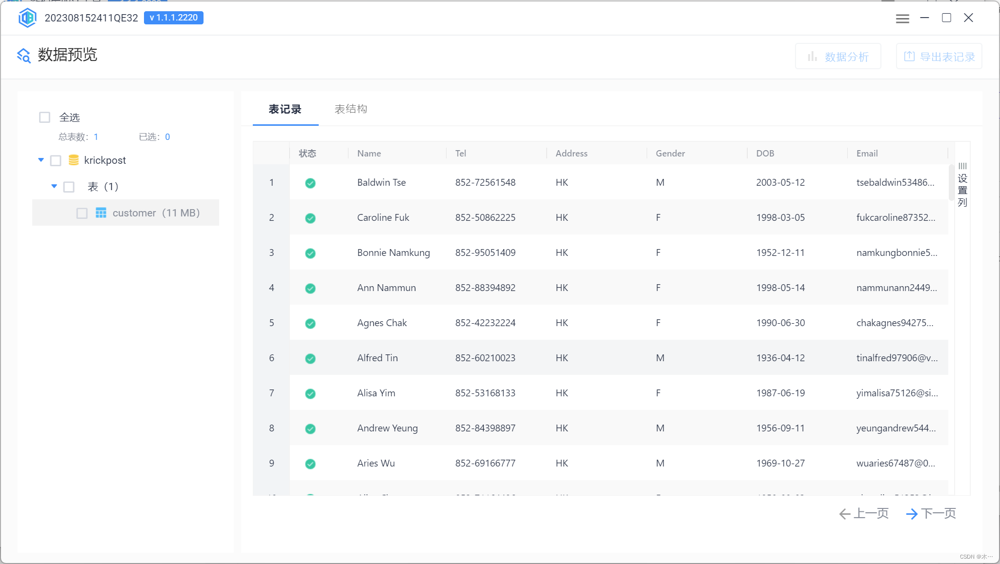
Task: Click the 导出表记录 export button
Action: pos(939,57)
